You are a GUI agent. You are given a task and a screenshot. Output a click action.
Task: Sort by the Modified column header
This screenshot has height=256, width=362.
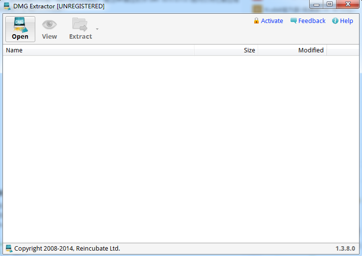(x=292, y=50)
